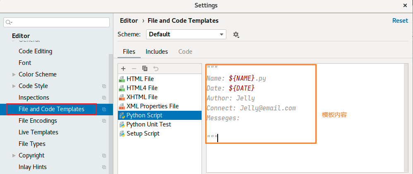Click the 'Author: Jelly' line
Image resolution: width=413 pixels, height=174 pixels.
click(231, 98)
